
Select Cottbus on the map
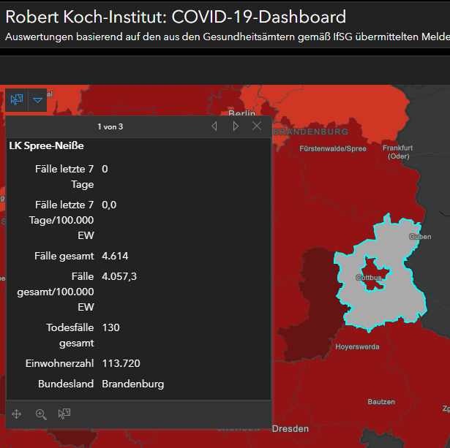coord(369,278)
